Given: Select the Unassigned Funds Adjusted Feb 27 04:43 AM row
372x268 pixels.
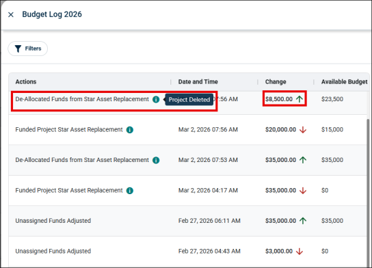Looking at the screenshot, I should click(x=187, y=251).
